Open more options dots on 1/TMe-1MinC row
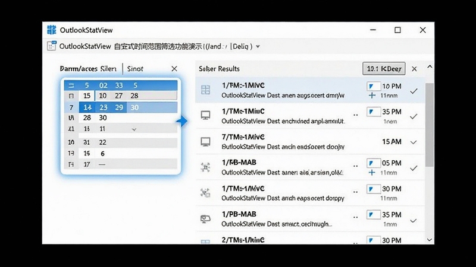Image resolution: width=476 pixels, height=267 pixels. [355, 115]
